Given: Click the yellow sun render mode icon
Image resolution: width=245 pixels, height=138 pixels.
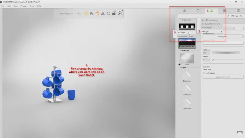Looking at the screenshot, I should pos(86,13).
